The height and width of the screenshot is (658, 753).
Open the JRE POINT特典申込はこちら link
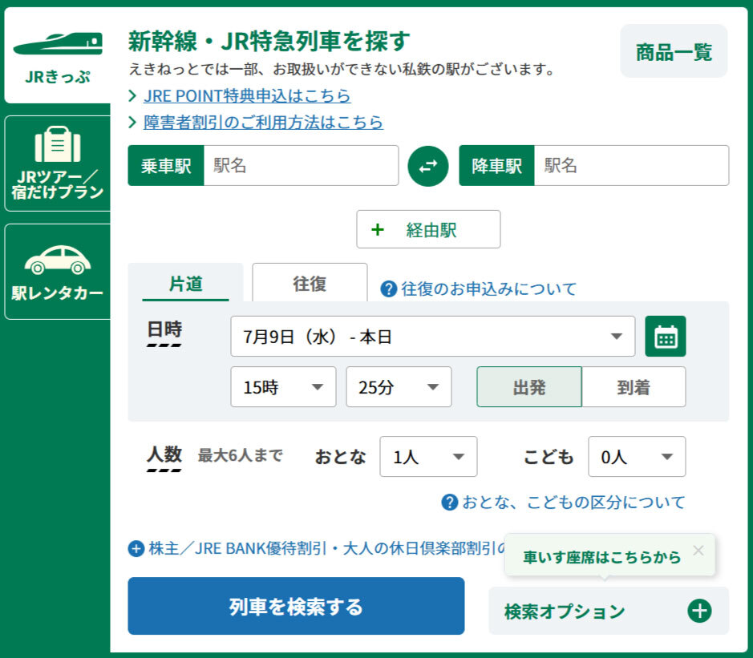coord(247,96)
